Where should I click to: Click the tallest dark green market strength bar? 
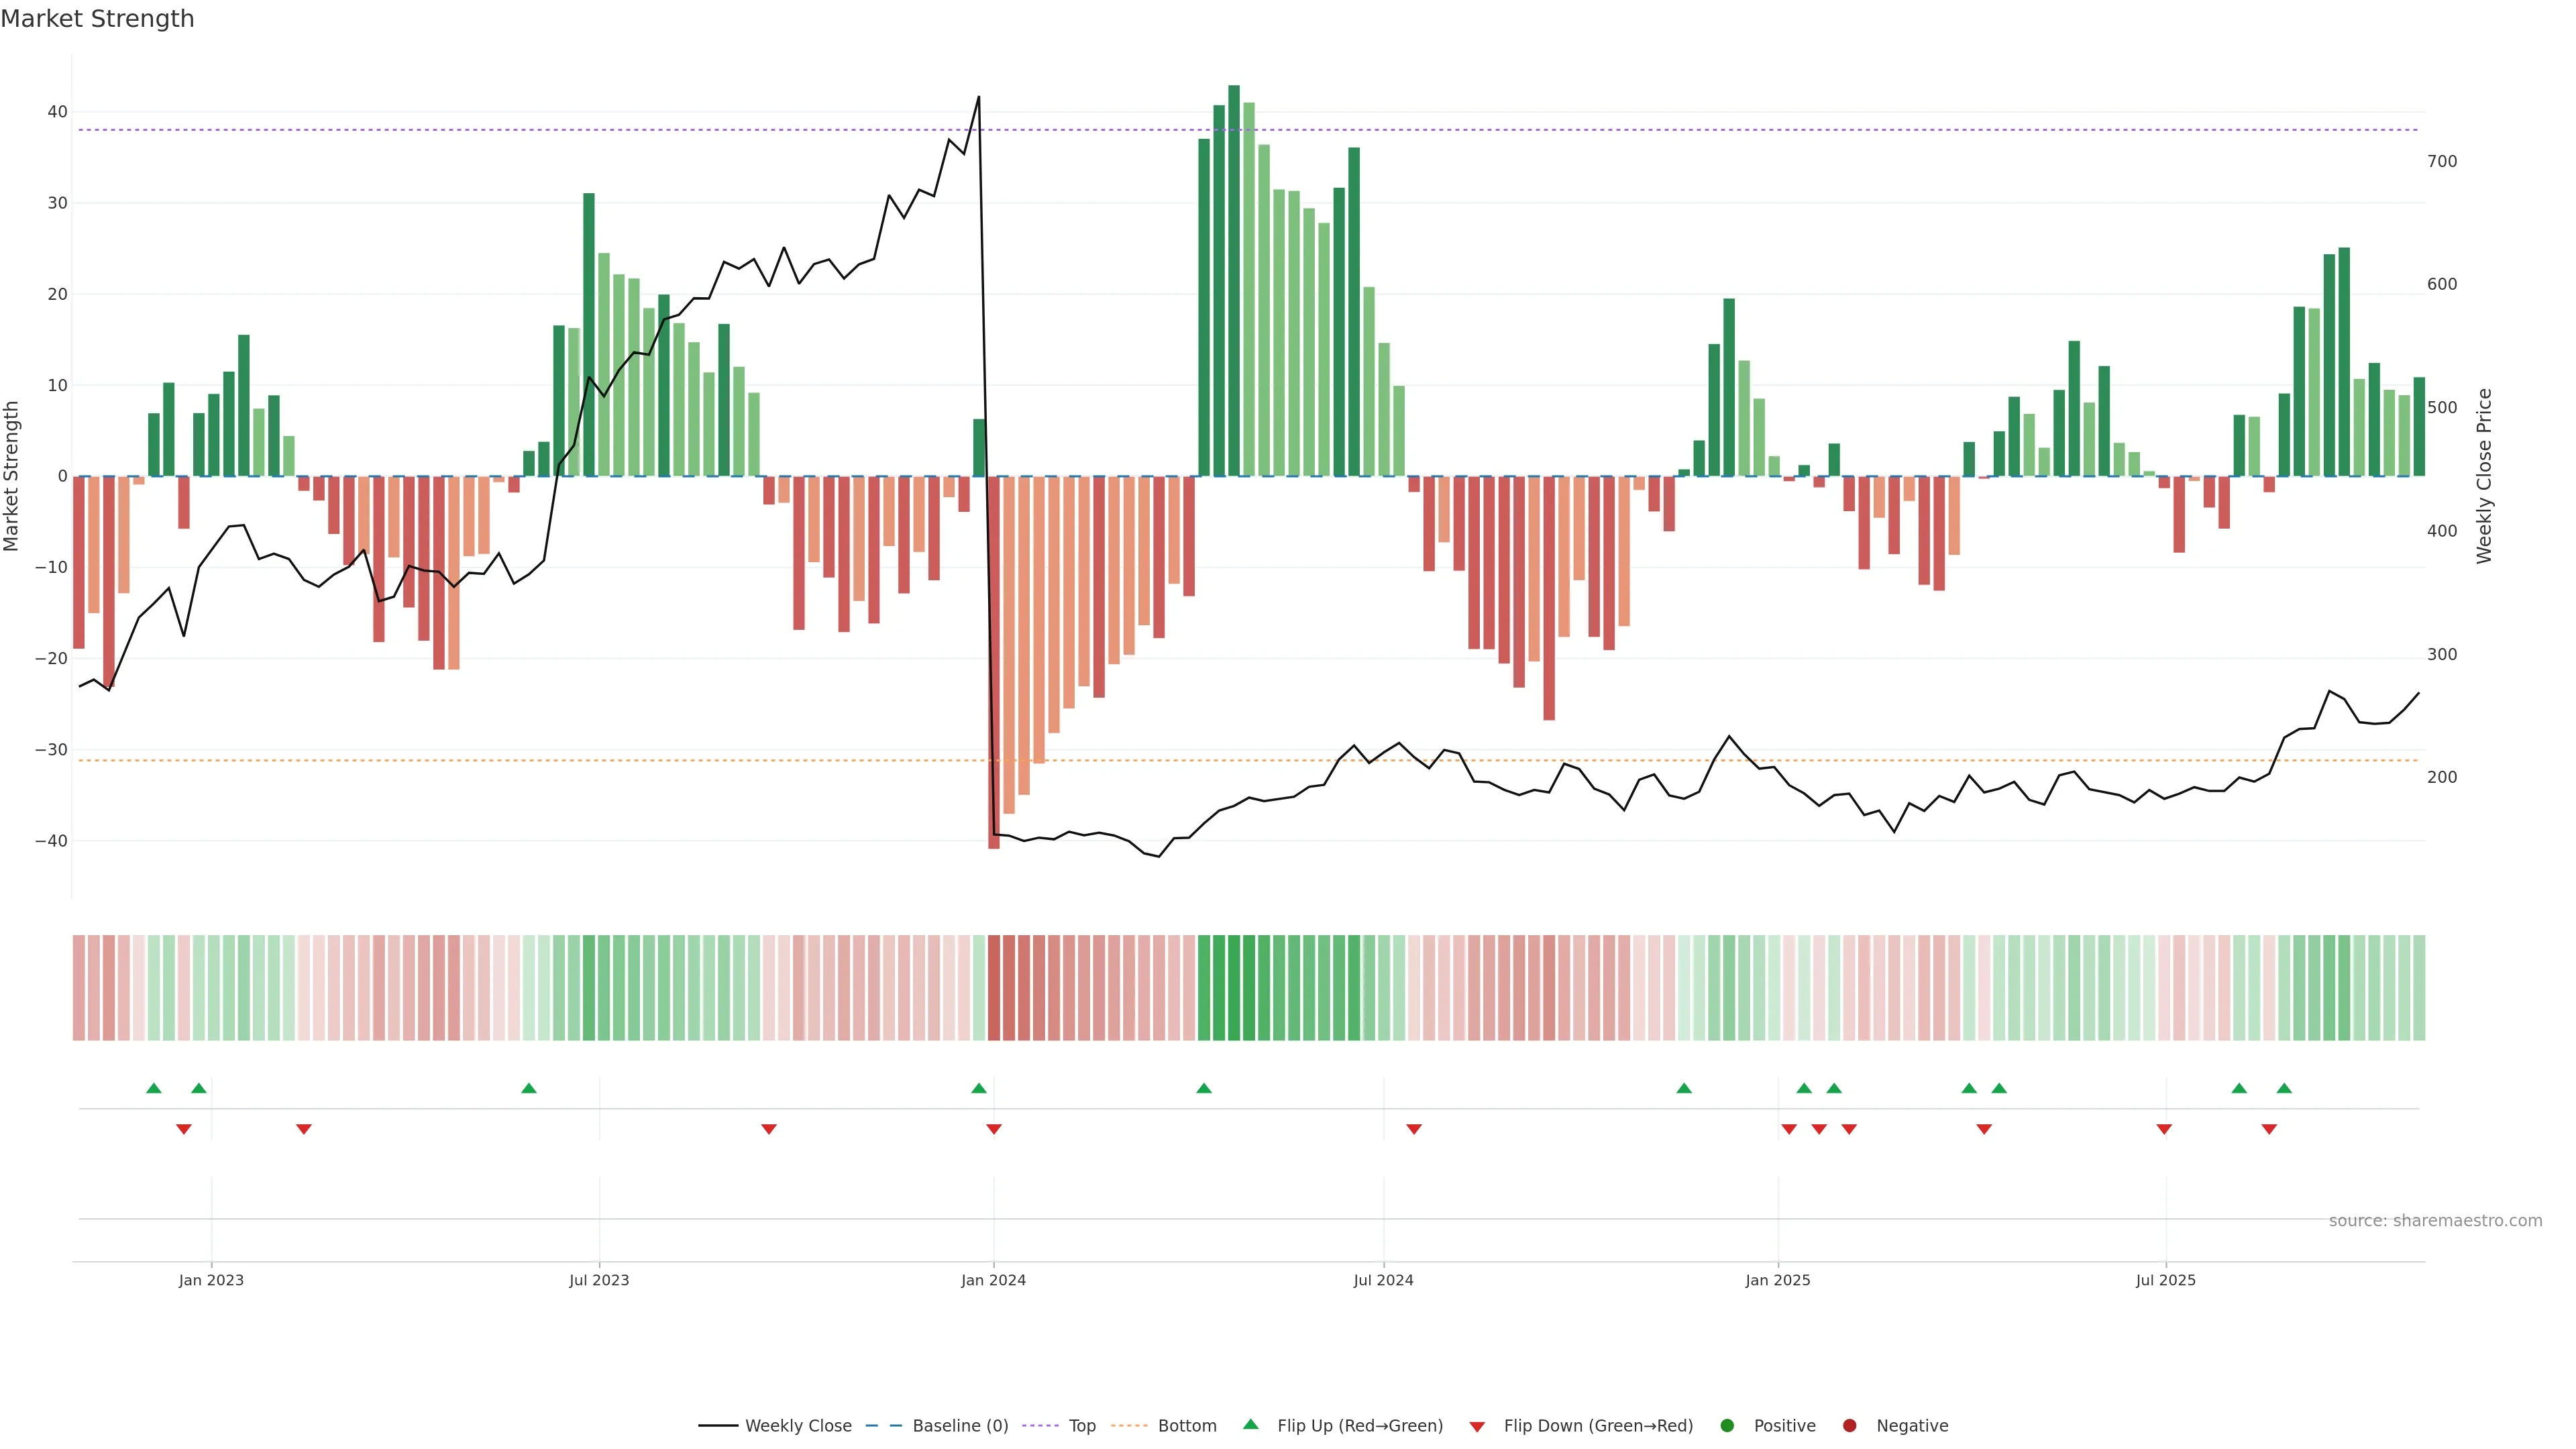(1234, 280)
